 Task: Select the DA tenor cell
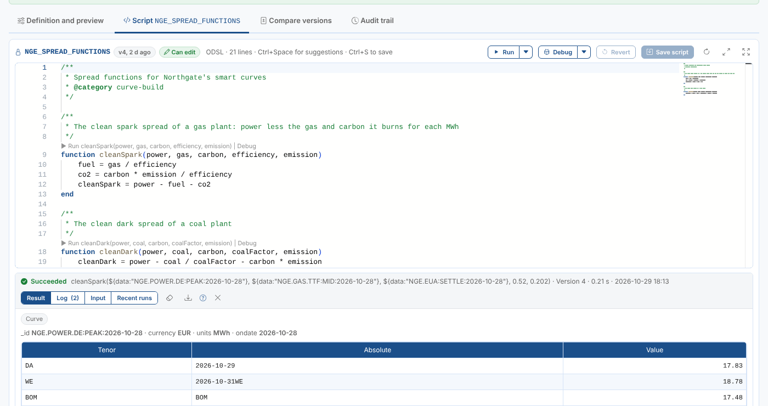click(x=107, y=365)
